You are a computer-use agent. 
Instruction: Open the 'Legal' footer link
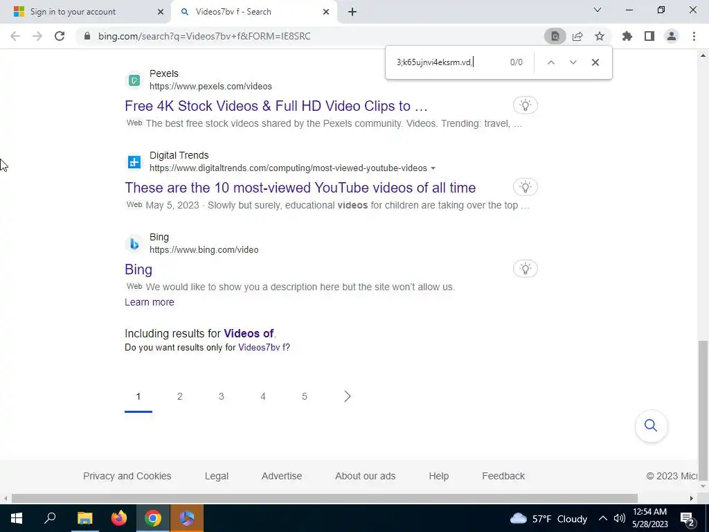[x=217, y=476]
